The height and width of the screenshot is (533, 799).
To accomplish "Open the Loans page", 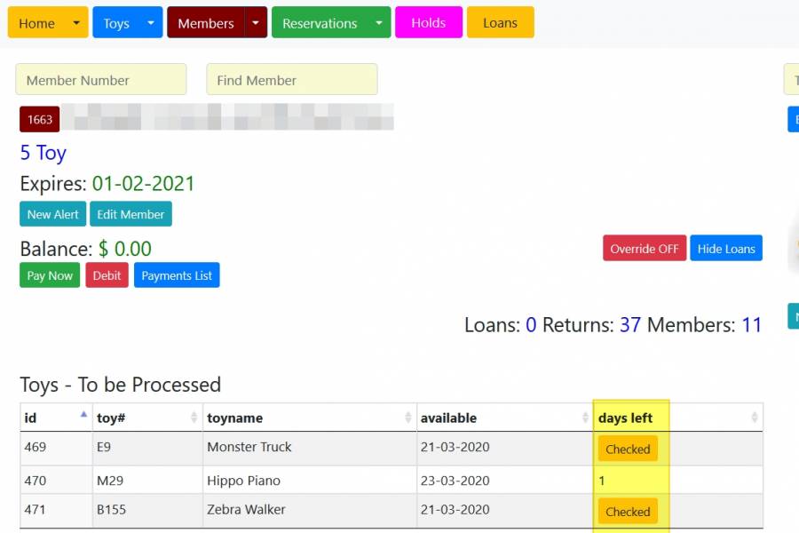I will coord(500,23).
